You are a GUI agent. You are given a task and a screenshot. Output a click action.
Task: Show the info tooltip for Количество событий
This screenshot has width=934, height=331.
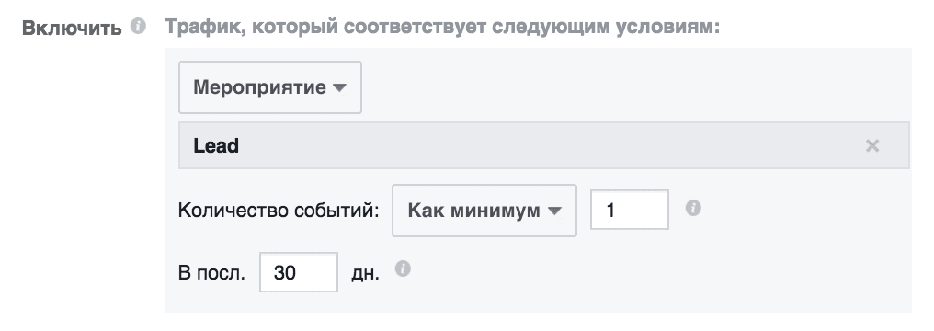693,209
